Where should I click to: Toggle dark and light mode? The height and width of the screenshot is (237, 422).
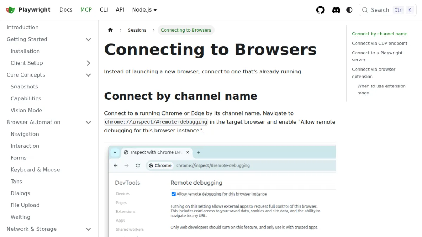pos(350,10)
